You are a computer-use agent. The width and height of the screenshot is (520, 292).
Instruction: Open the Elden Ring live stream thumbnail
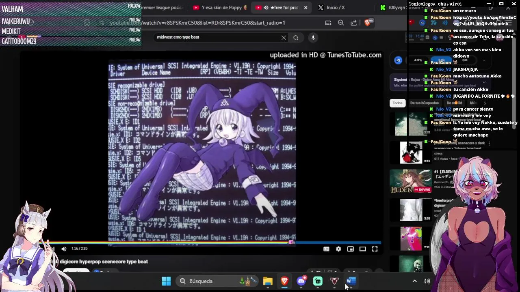coord(411,181)
